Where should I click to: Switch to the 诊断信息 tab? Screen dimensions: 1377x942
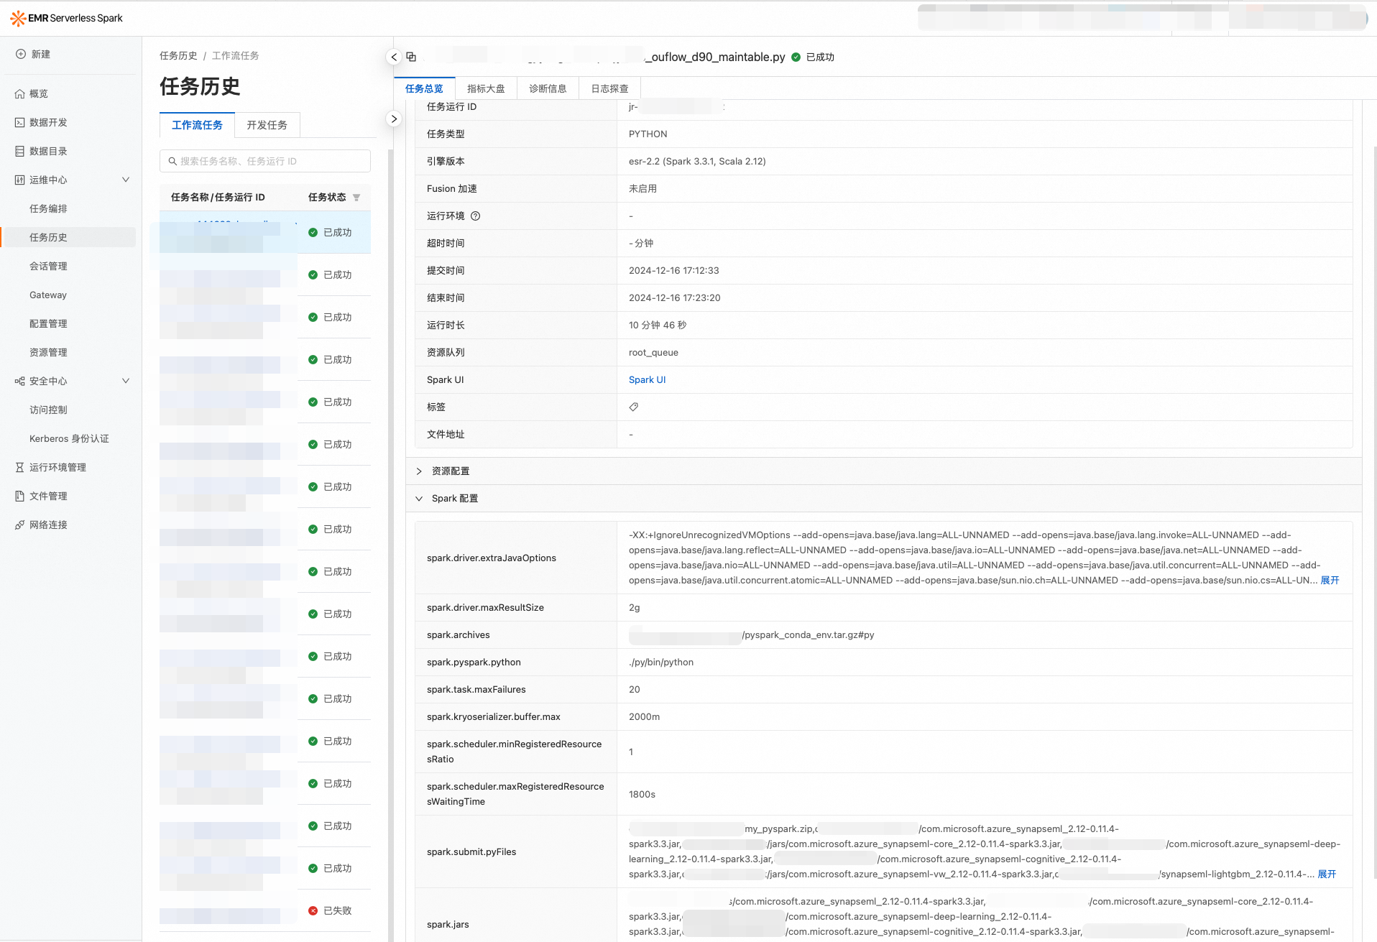point(548,89)
